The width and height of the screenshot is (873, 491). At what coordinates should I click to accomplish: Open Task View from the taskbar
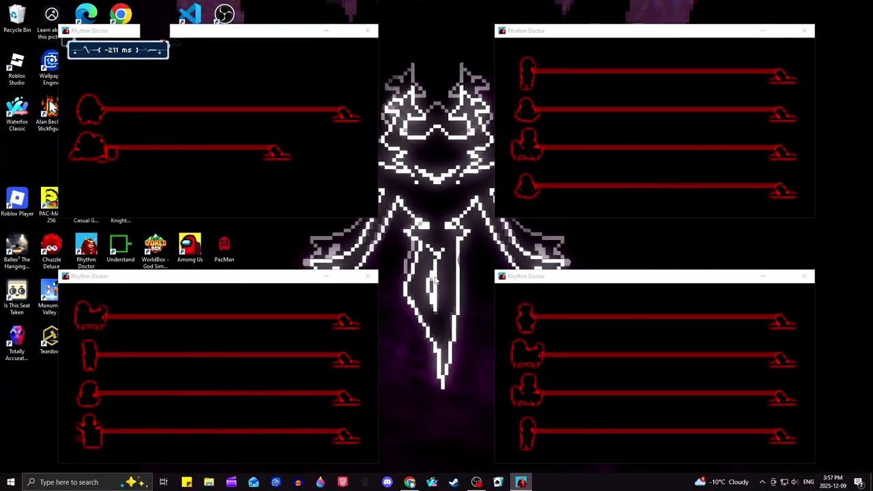click(x=164, y=482)
